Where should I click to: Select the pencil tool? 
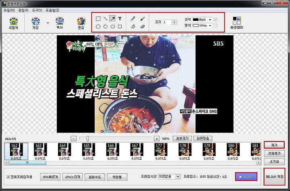(133, 18)
